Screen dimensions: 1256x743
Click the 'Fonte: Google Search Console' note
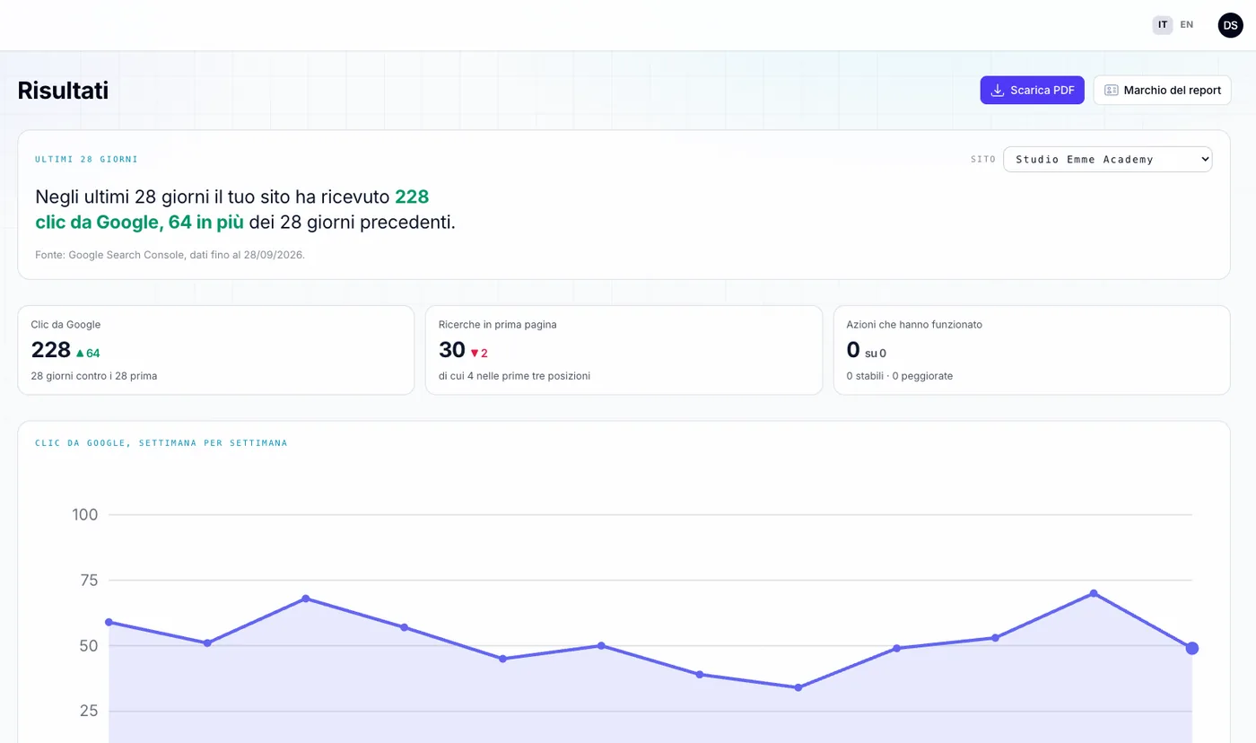coord(170,255)
